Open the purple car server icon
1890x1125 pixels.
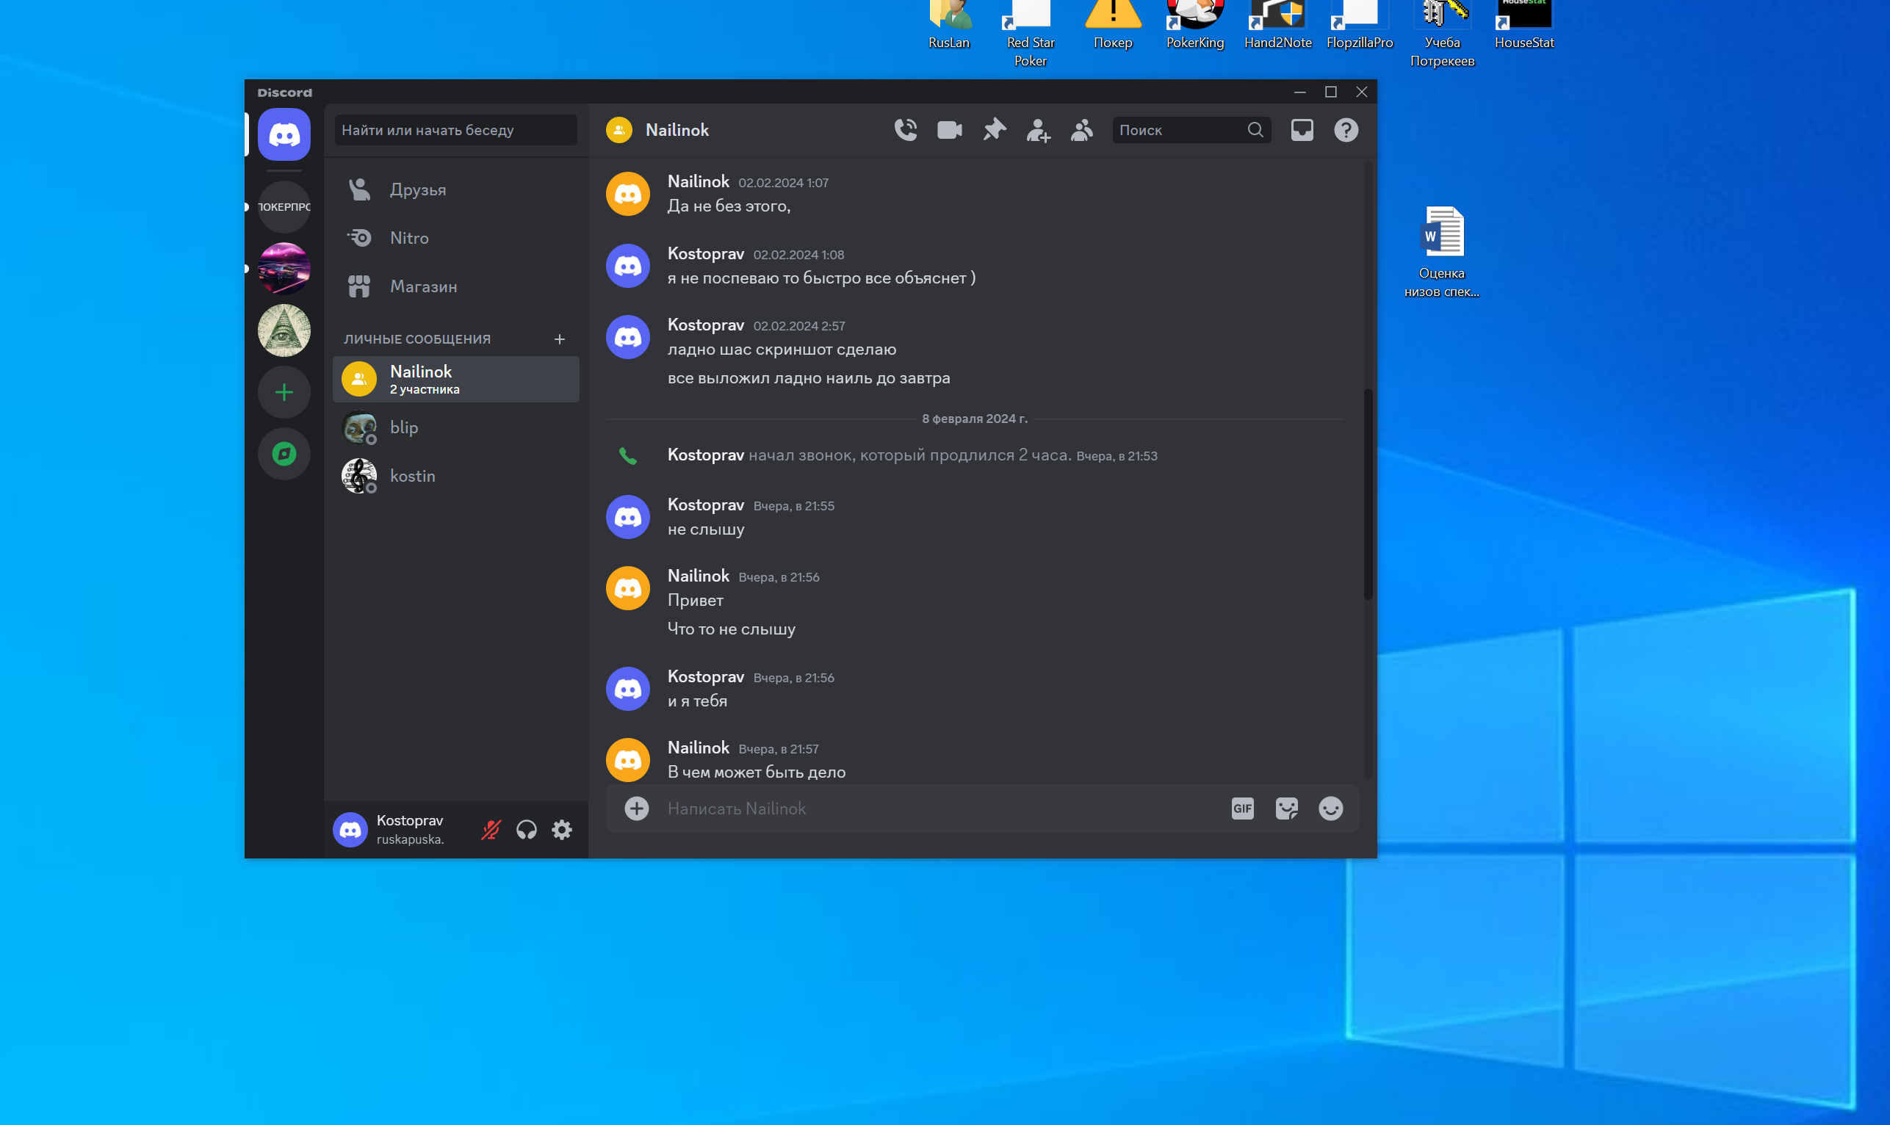coord(284,268)
